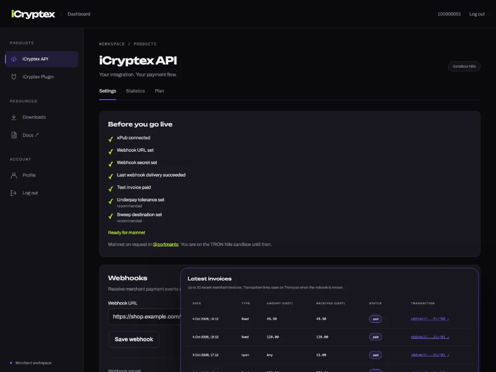This screenshot has height=372, width=496.
Task: Click the Ready for mainnet status text
Action: 126,233
